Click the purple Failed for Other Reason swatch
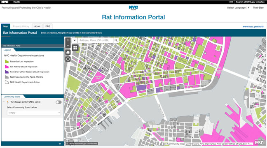Screen dimensions: 267x148 coord(7,72)
